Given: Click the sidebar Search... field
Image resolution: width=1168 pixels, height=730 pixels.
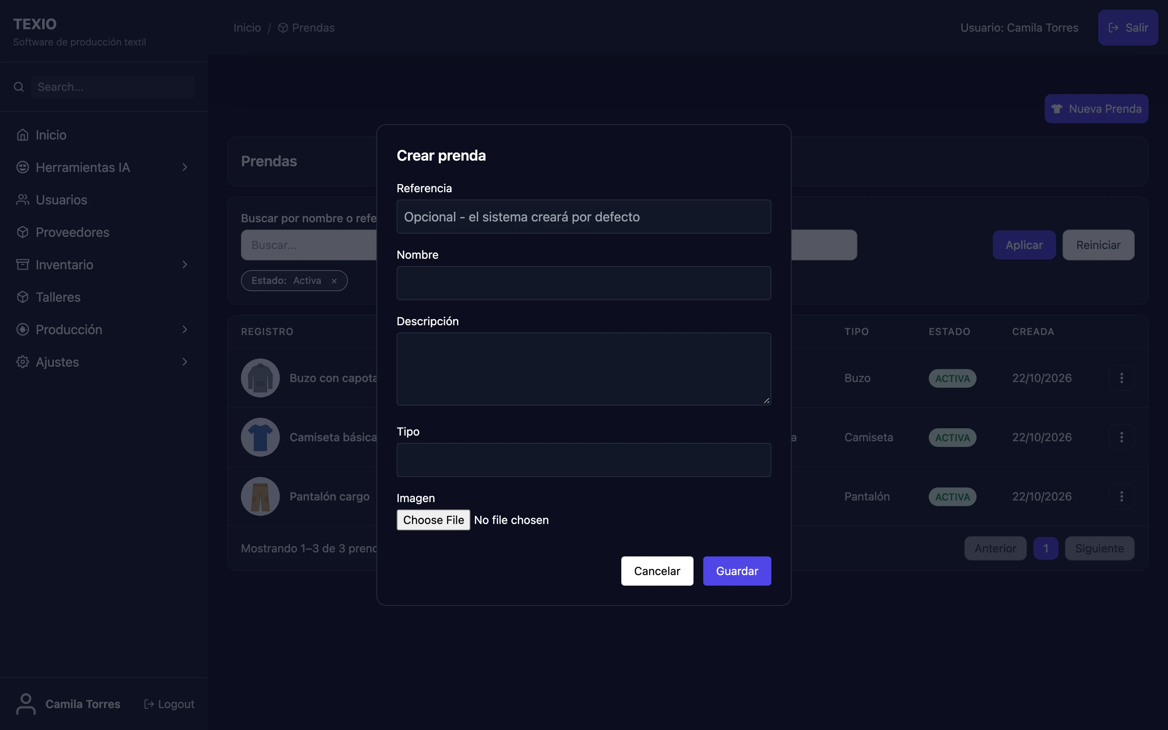Looking at the screenshot, I should pos(112,87).
